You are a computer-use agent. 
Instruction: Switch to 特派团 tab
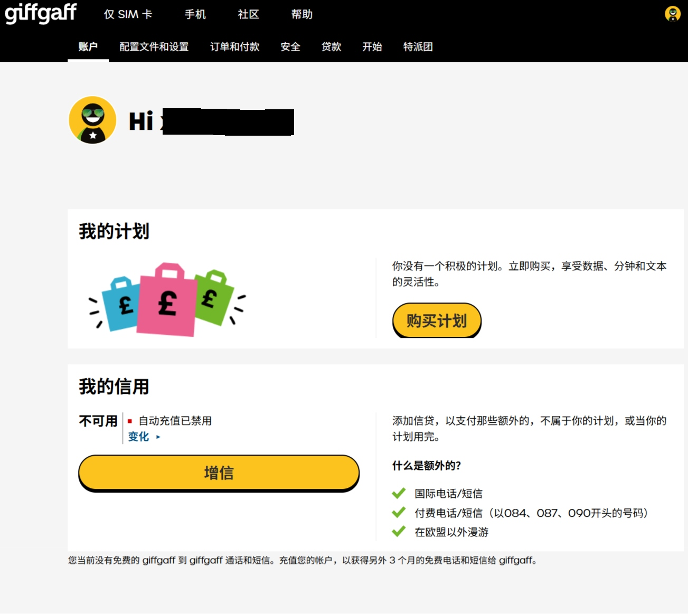point(418,46)
